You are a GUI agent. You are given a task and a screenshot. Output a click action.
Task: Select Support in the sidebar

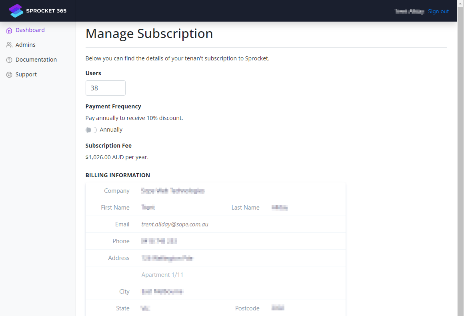click(26, 74)
